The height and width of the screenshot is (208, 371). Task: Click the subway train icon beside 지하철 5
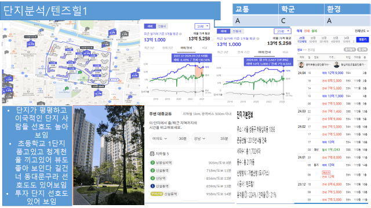(152, 154)
